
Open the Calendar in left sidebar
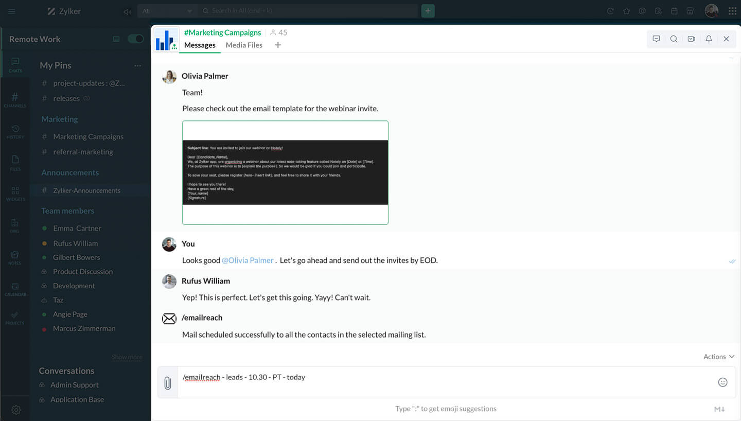[15, 289]
